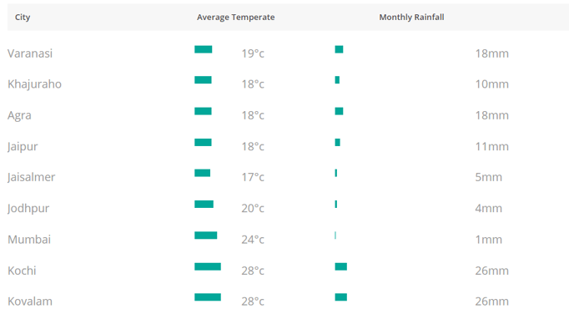
Task: Select the Mumbai city name
Action: click(29, 240)
